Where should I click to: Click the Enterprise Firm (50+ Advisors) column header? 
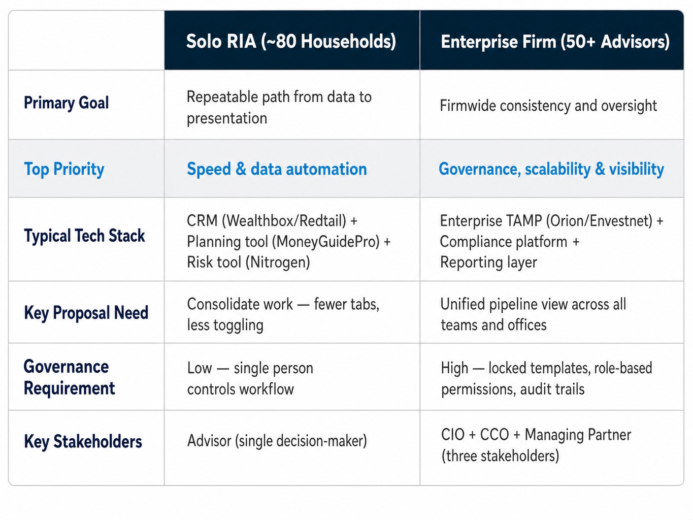[552, 41]
